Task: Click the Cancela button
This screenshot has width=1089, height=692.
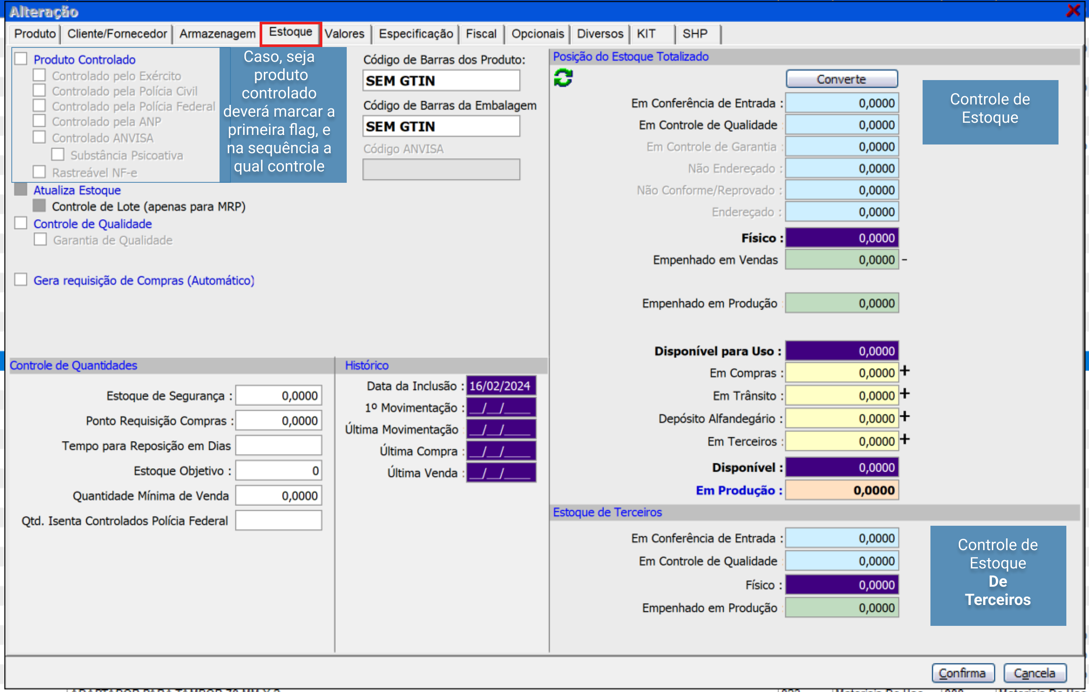Action: tap(1034, 673)
